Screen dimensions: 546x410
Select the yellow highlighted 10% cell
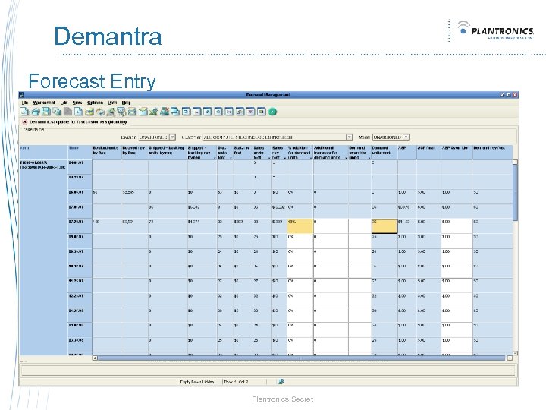pos(300,226)
